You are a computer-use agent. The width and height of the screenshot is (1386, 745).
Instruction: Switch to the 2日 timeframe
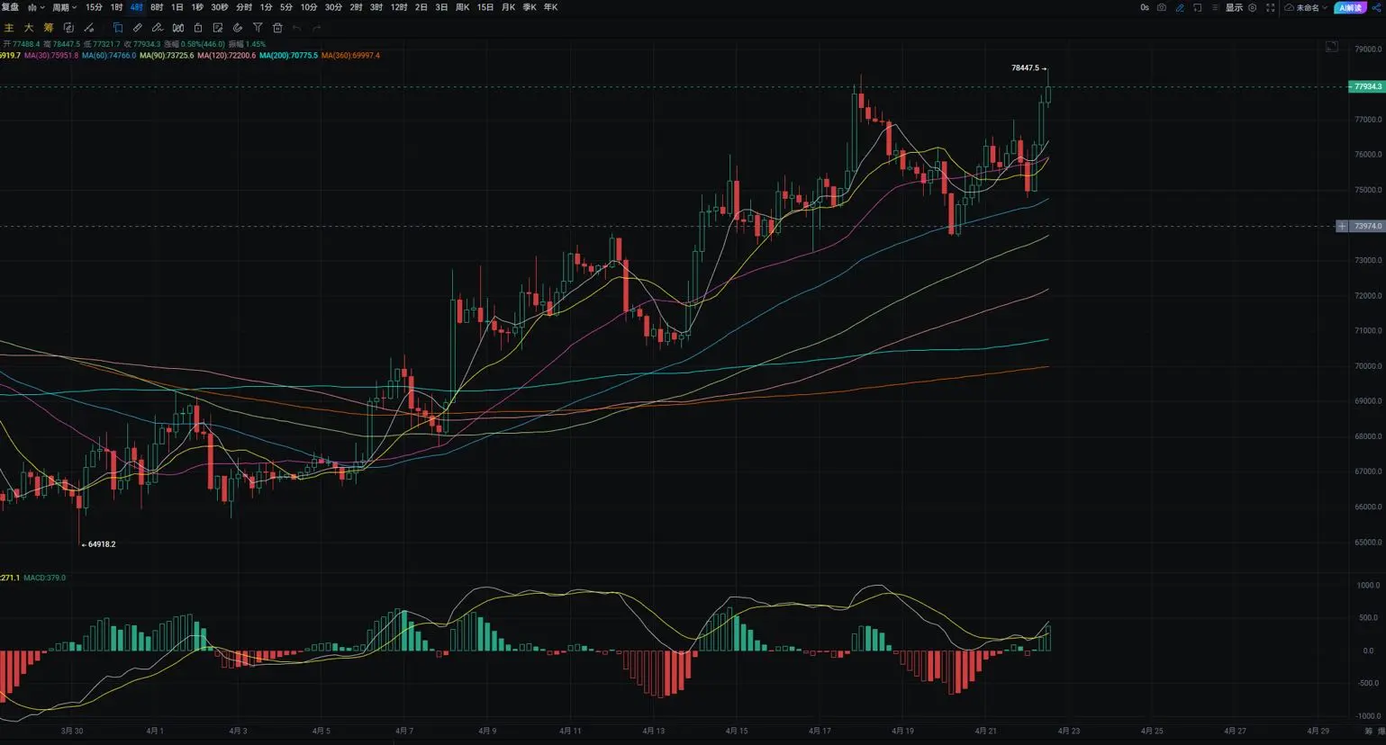pos(421,7)
